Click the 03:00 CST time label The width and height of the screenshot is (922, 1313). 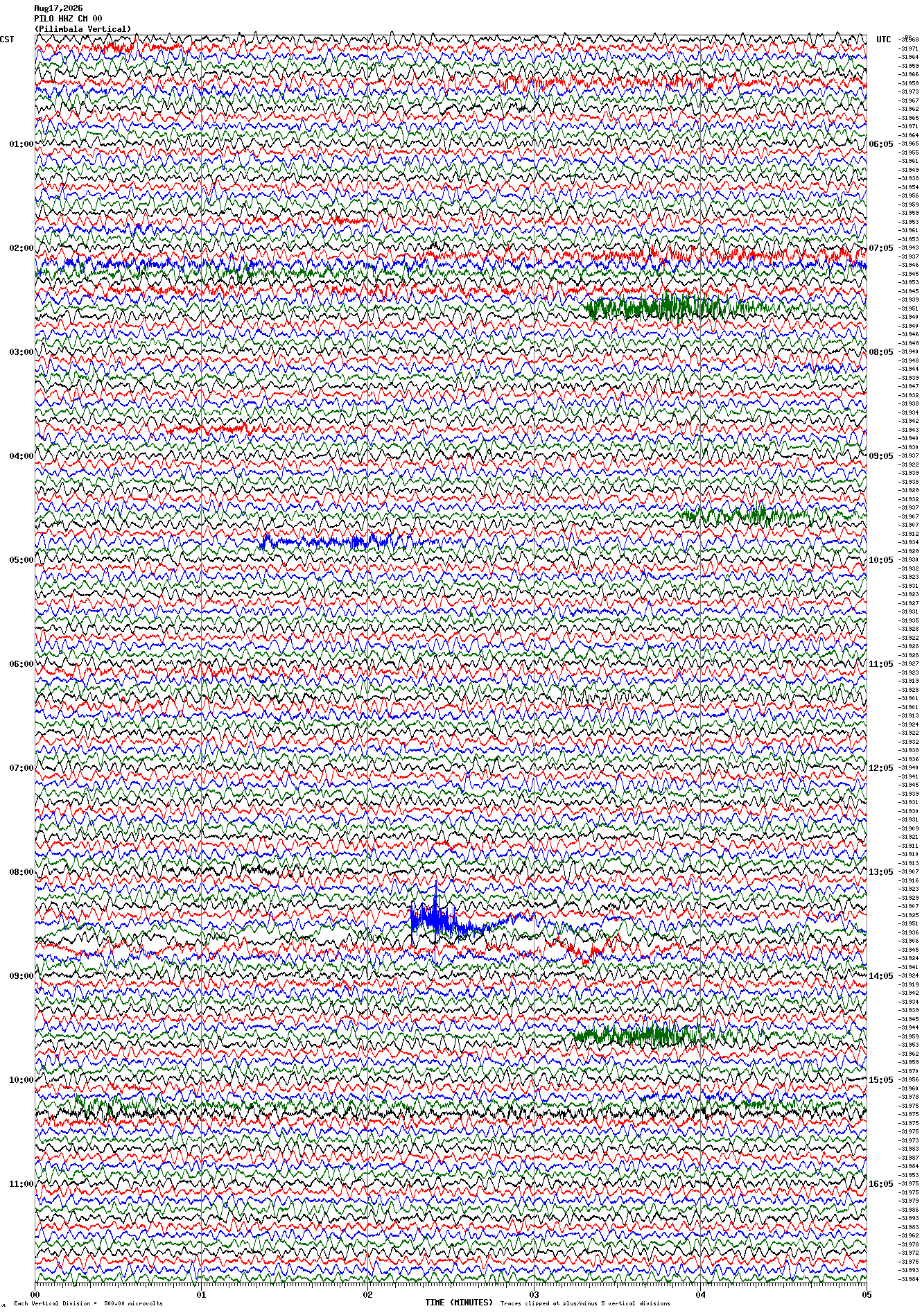pos(21,352)
